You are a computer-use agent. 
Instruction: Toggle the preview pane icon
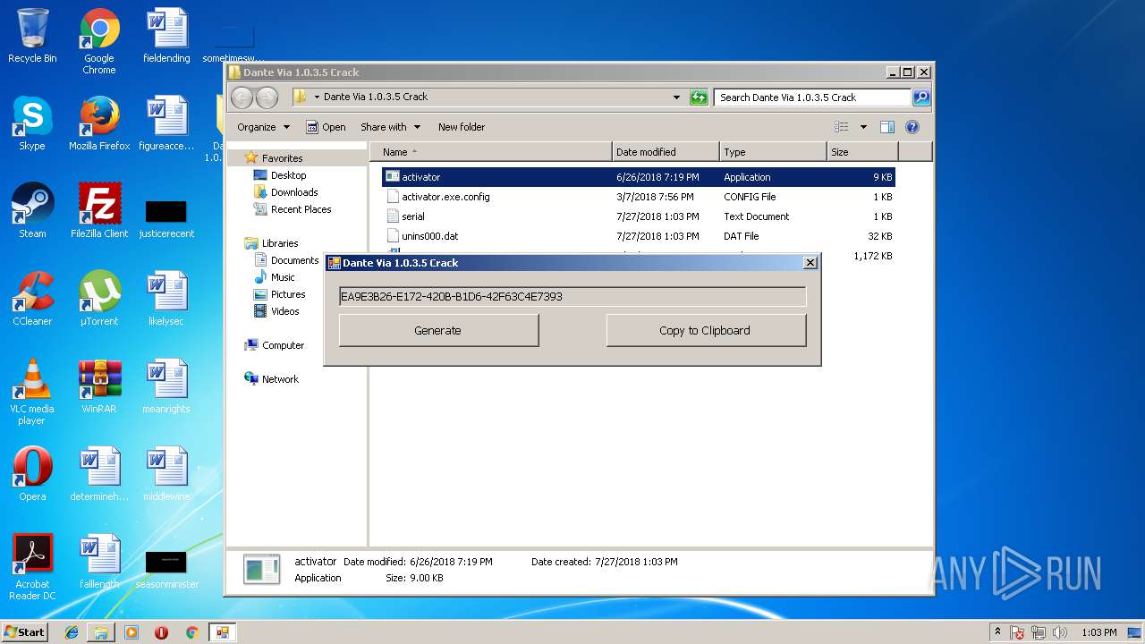coord(887,127)
